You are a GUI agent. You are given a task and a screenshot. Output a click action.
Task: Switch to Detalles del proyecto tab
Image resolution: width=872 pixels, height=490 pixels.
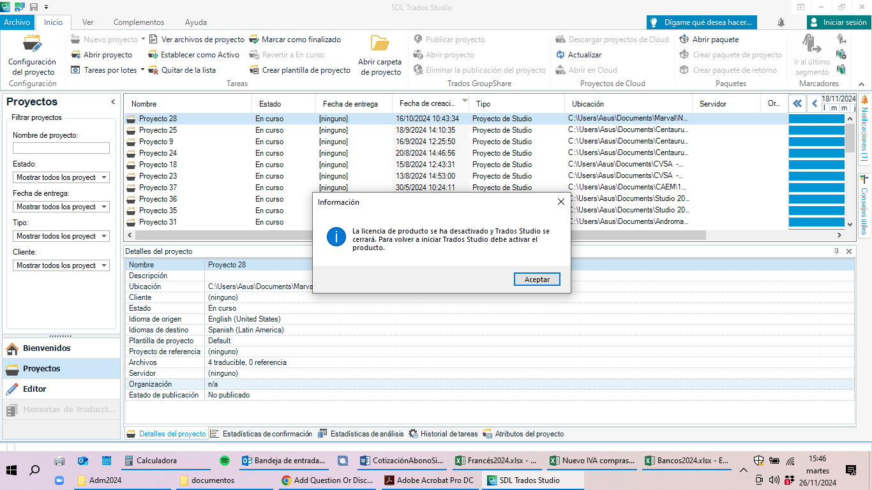(166, 434)
